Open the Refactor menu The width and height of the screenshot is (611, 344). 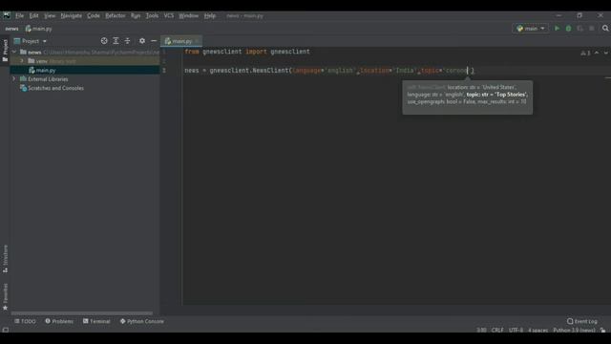(x=116, y=15)
